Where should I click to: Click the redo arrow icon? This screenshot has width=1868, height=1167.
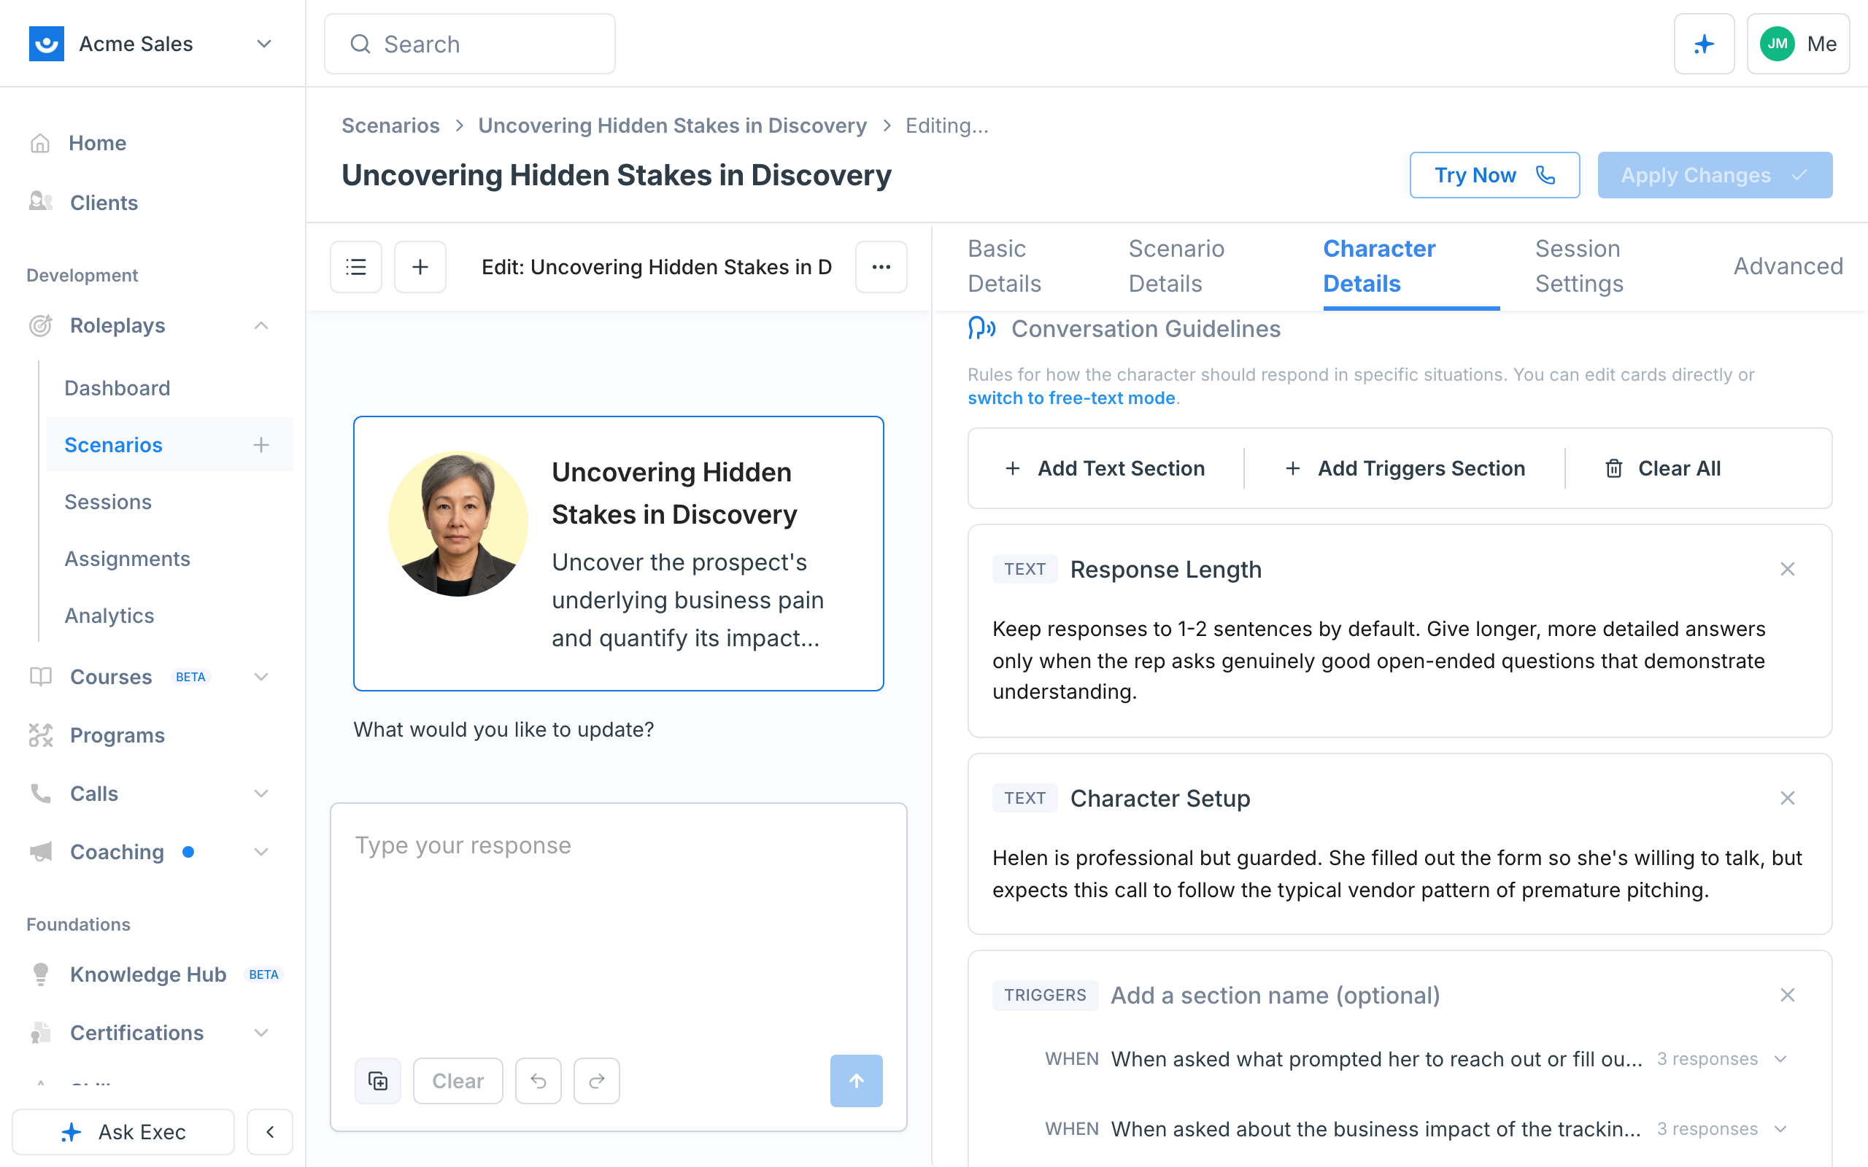597,1080
